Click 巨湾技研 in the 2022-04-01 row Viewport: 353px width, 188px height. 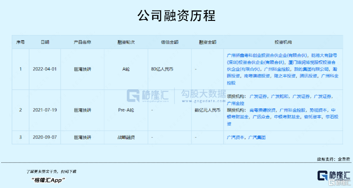coord(82,69)
